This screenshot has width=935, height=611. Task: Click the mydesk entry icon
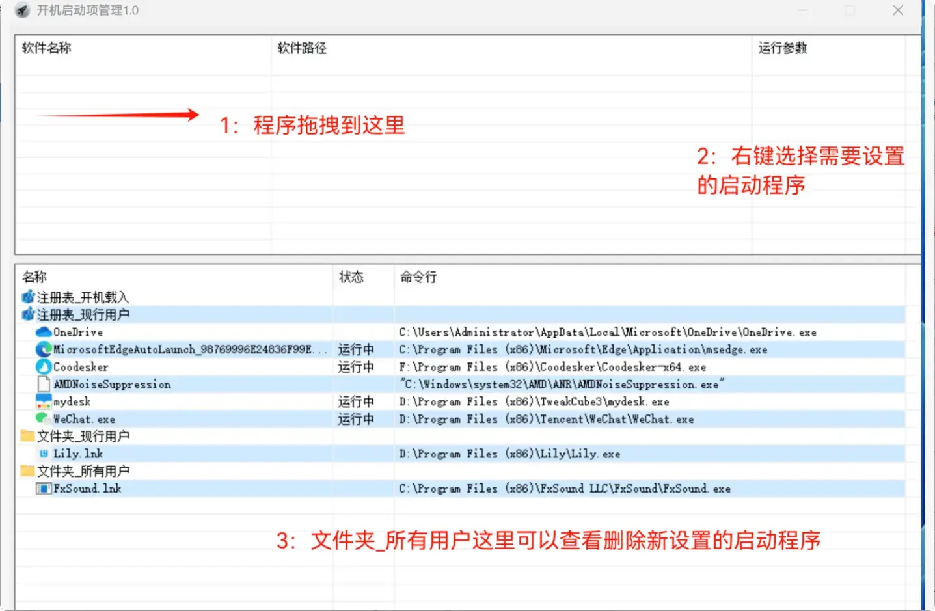(43, 401)
